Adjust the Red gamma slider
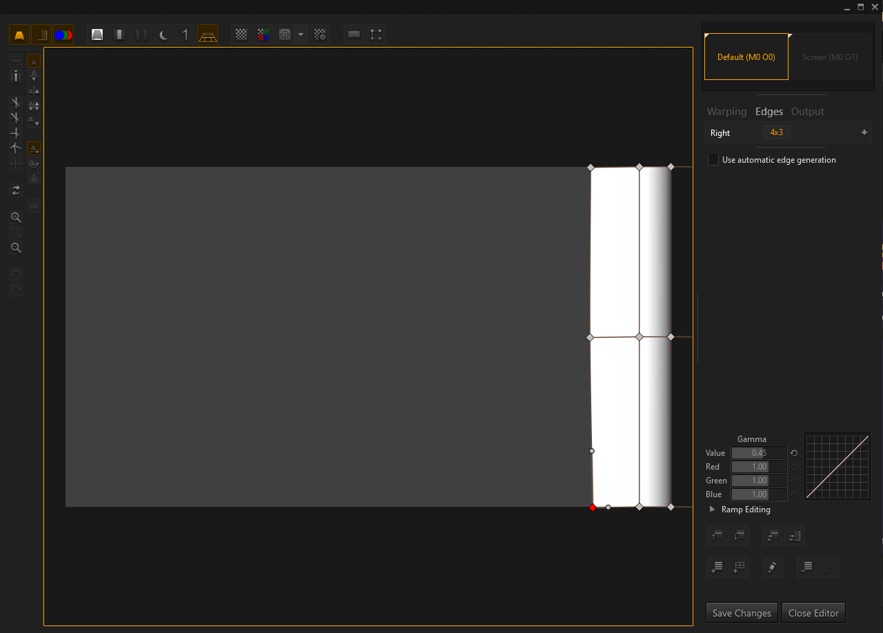The image size is (883, 633). (x=759, y=467)
